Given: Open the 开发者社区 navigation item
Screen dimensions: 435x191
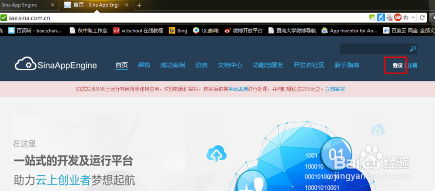Looking at the screenshot, I should pos(309,65).
